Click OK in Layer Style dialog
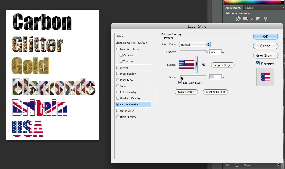285x169 pixels. tap(265, 36)
